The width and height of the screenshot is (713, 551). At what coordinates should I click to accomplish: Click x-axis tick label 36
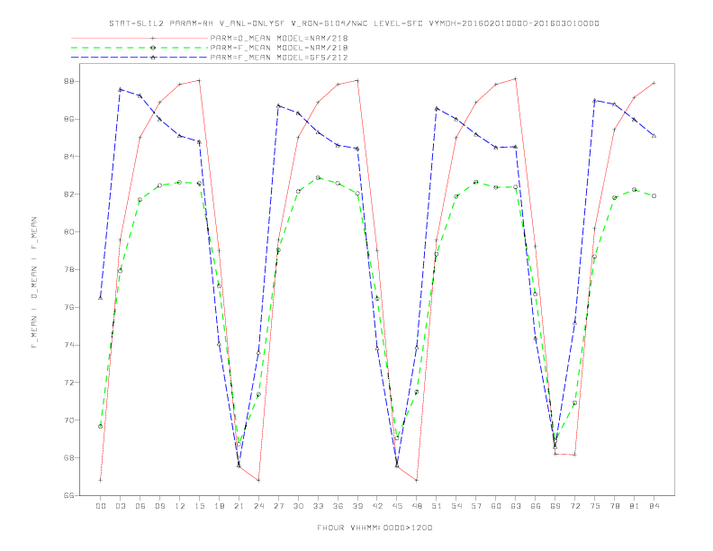click(338, 506)
